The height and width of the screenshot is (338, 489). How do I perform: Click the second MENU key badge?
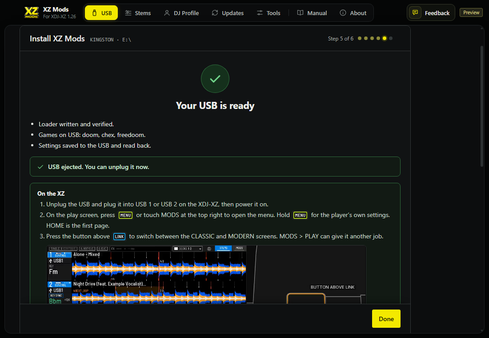[x=301, y=215]
